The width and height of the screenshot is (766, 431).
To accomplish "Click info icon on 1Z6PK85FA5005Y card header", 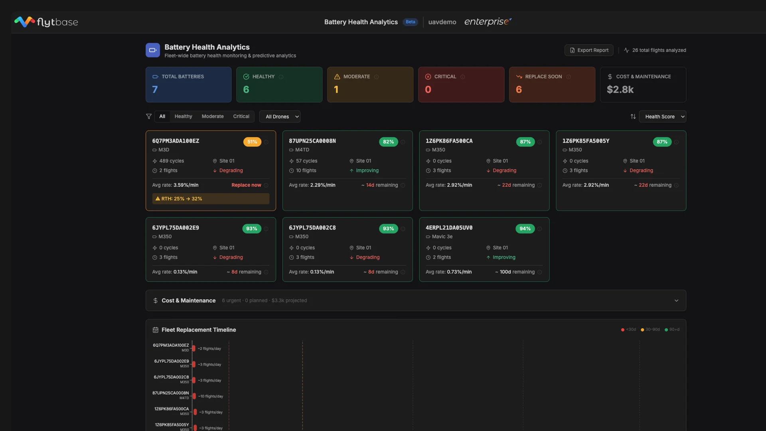I will click(676, 142).
